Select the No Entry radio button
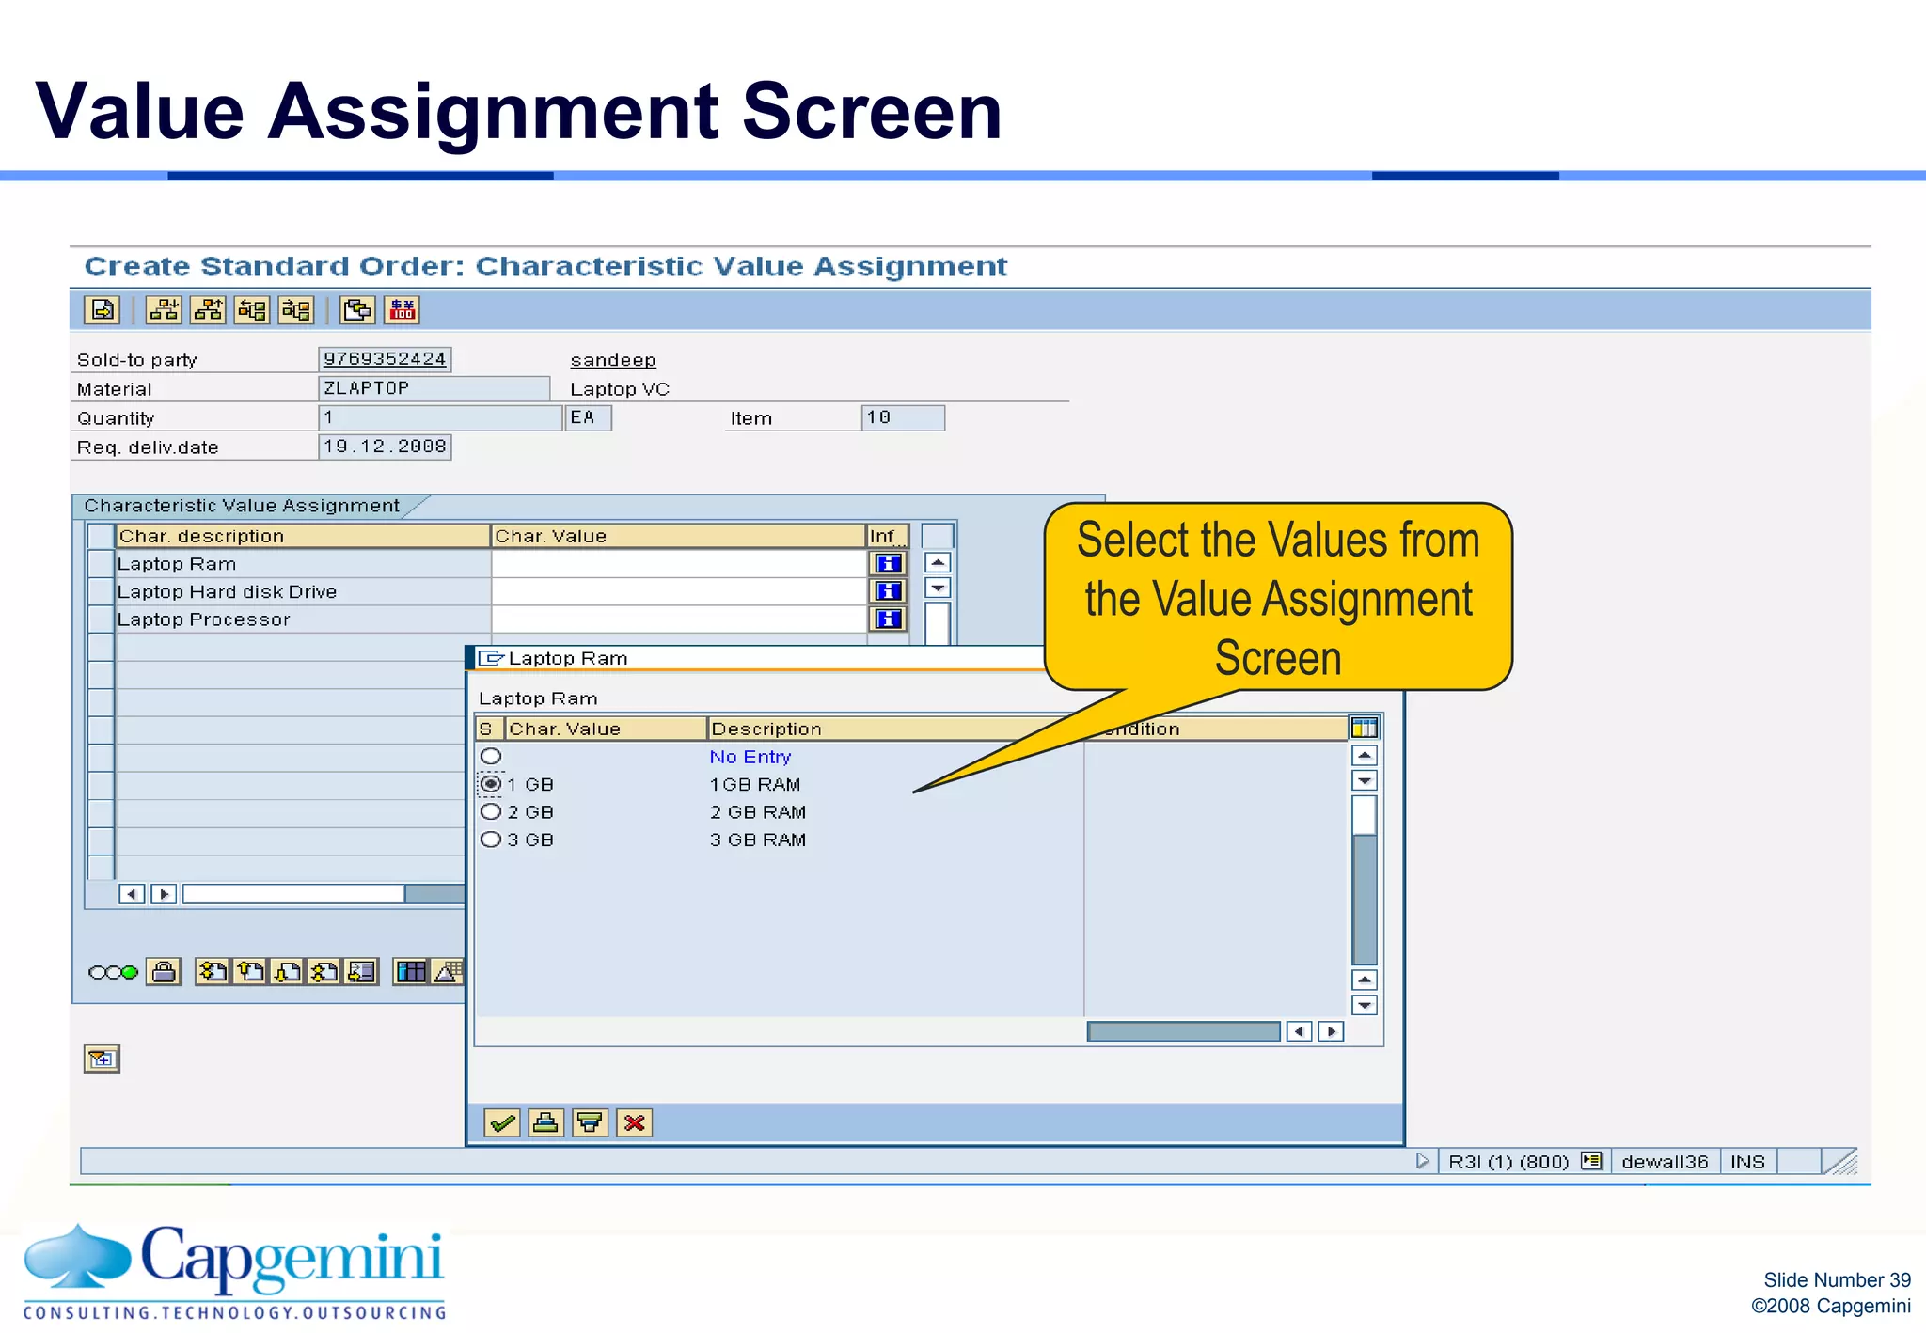Image resolution: width=1926 pixels, height=1333 pixels. (x=491, y=756)
